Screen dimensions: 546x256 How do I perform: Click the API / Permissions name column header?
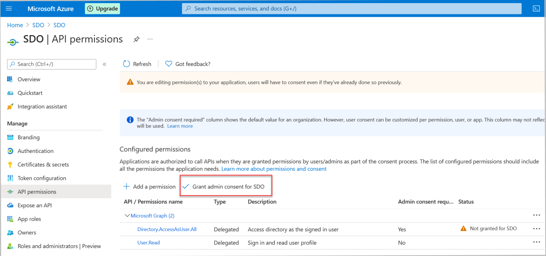pyautogui.click(x=153, y=202)
